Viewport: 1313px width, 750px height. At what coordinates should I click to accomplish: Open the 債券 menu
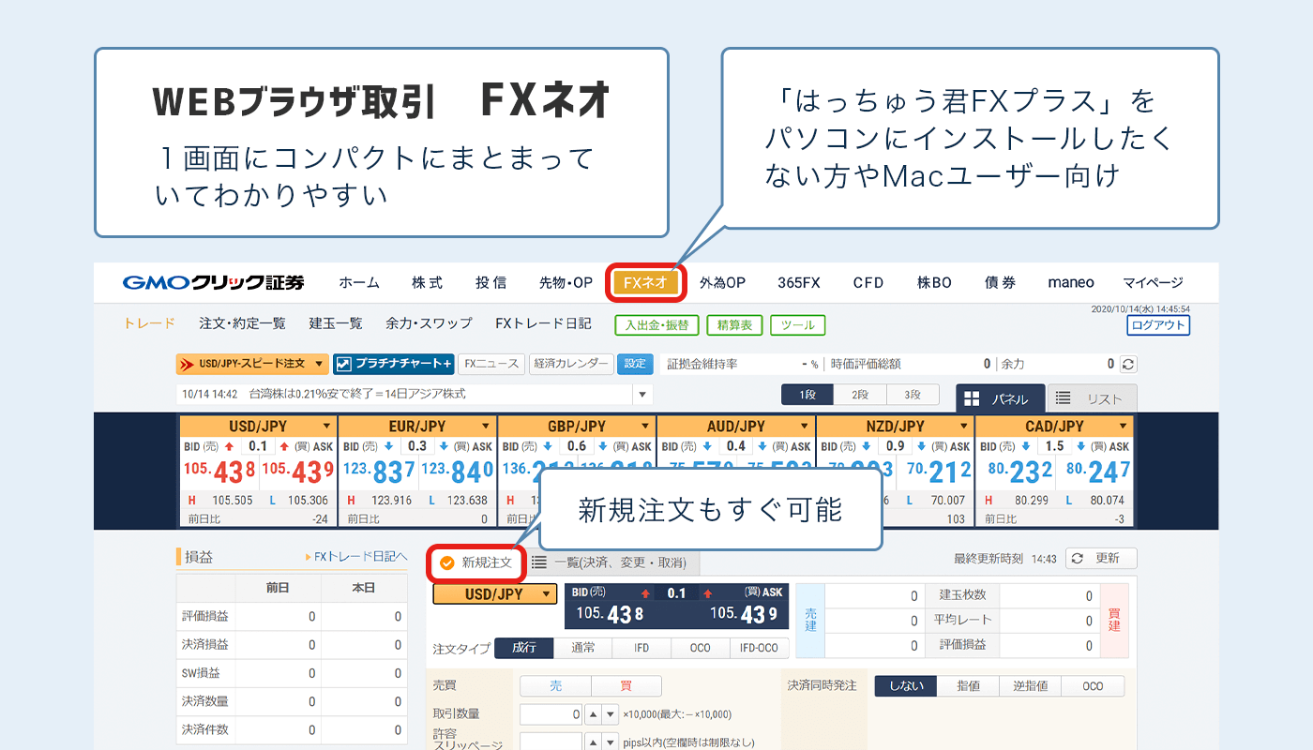pos(1000,282)
